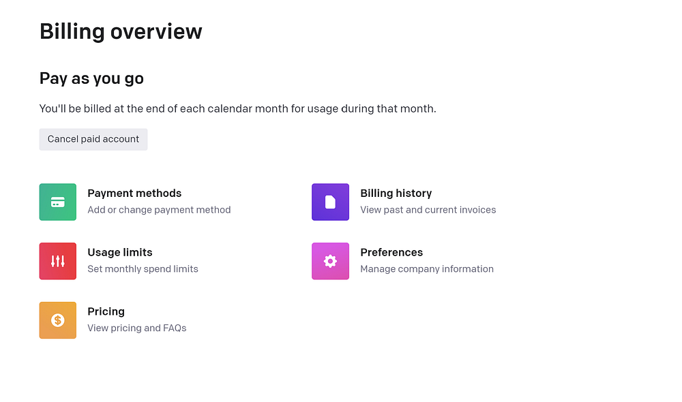Cancel the paid account
Viewport: 682px width, 402px height.
pyautogui.click(x=93, y=139)
